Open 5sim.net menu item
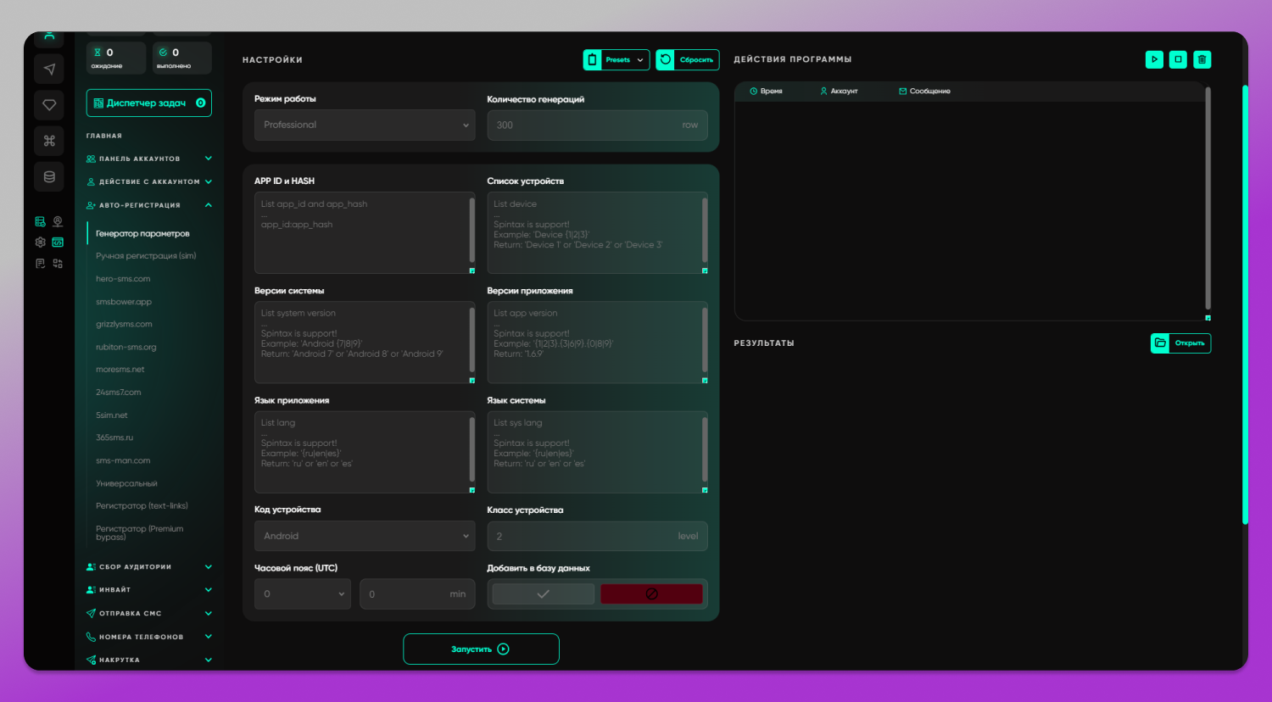1272x702 pixels. click(x=112, y=415)
